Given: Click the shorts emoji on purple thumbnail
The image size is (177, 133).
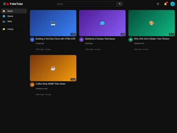Looking at the screenshot, I should pos(102,23).
